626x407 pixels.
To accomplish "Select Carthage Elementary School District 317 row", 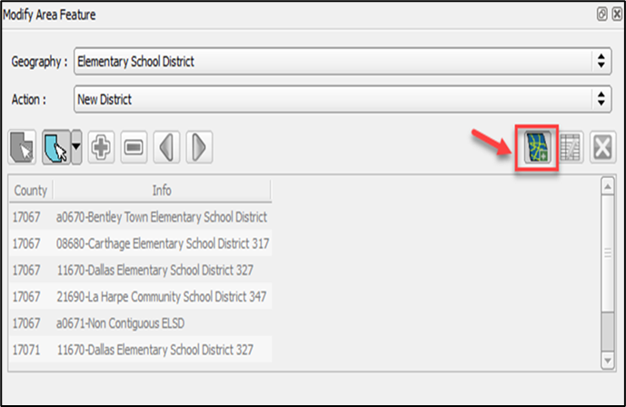I will coord(141,243).
